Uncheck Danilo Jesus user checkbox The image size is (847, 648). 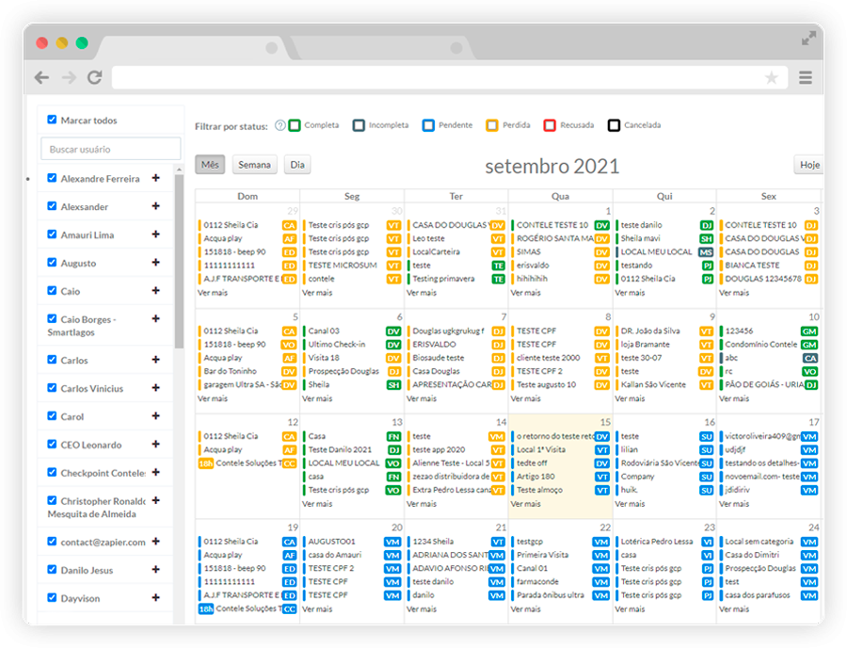coord(52,569)
